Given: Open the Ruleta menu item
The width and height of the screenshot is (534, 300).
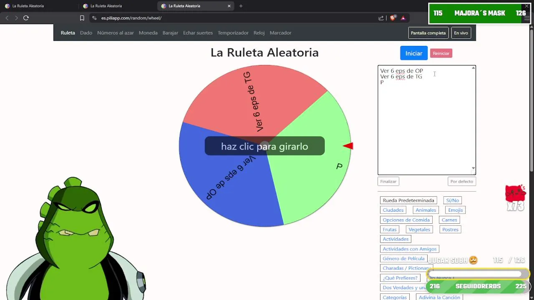Looking at the screenshot, I should click(x=68, y=33).
